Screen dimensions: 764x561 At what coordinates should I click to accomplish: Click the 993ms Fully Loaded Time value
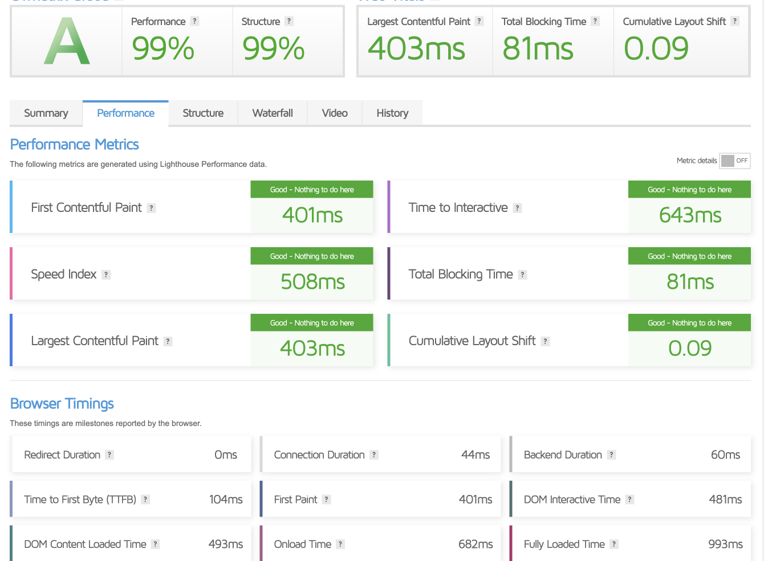[x=725, y=544]
